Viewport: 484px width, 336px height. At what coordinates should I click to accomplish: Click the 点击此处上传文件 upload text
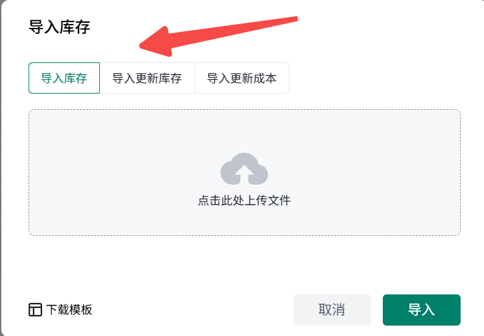coord(244,201)
